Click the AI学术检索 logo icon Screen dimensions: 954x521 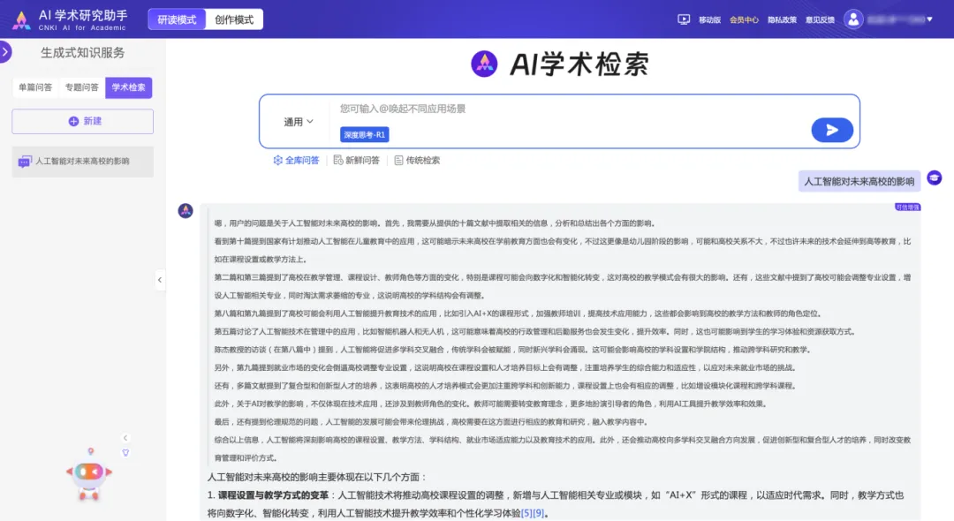click(484, 64)
